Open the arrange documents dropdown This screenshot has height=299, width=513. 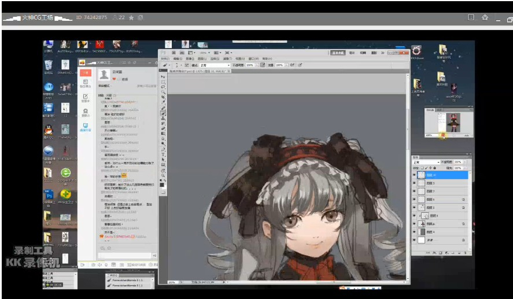217,53
